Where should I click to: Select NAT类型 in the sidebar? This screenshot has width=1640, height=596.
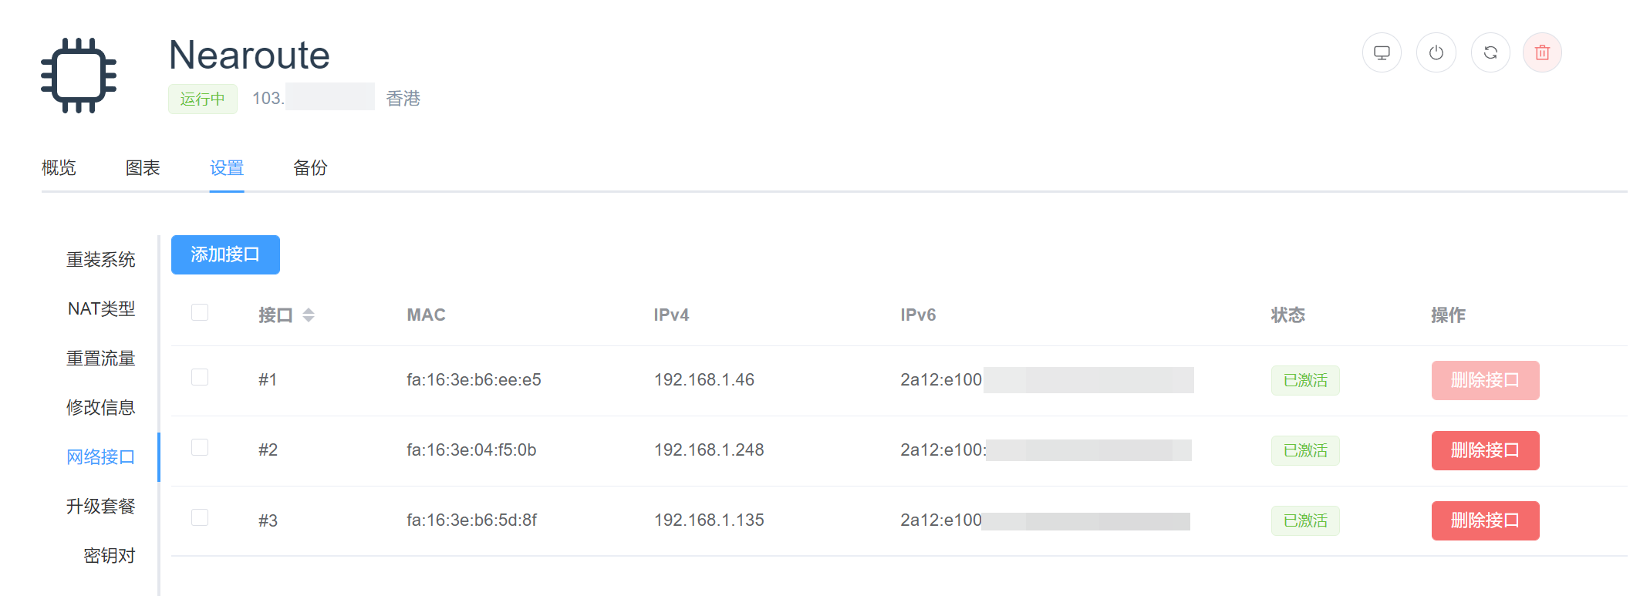[x=101, y=309]
